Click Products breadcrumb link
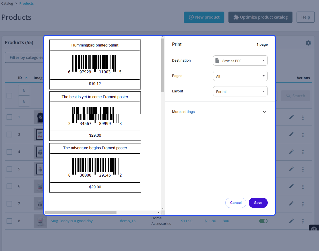 (26, 3)
